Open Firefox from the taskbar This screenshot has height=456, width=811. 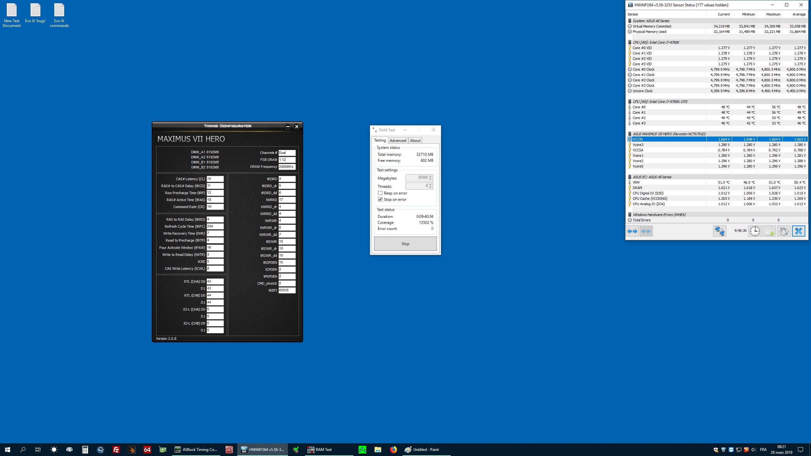[393, 449]
